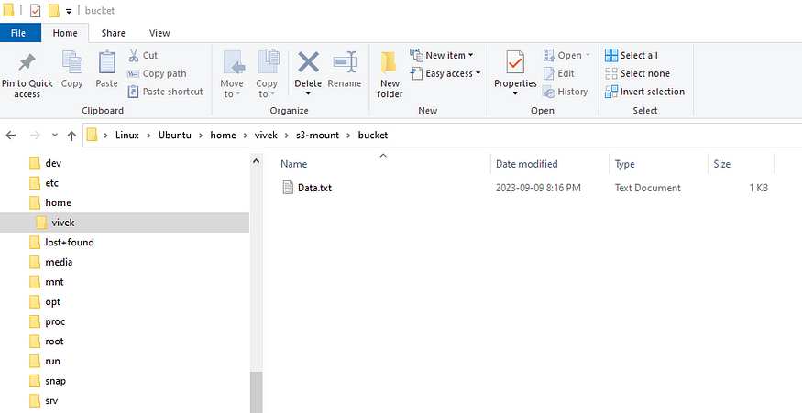Select the root folder in tree

[54, 342]
